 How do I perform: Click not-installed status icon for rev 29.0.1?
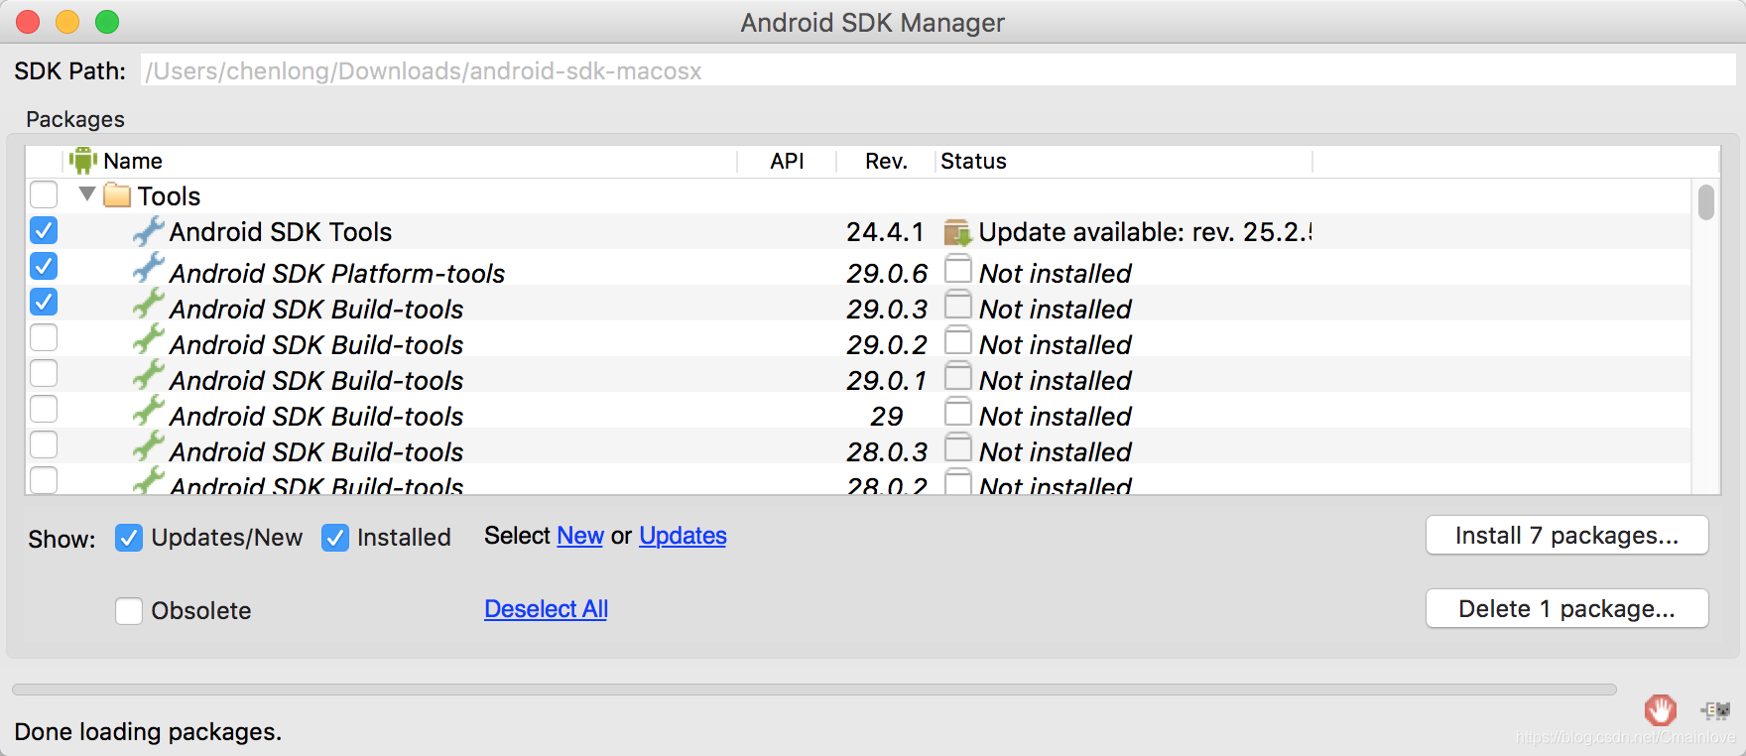pos(957,376)
